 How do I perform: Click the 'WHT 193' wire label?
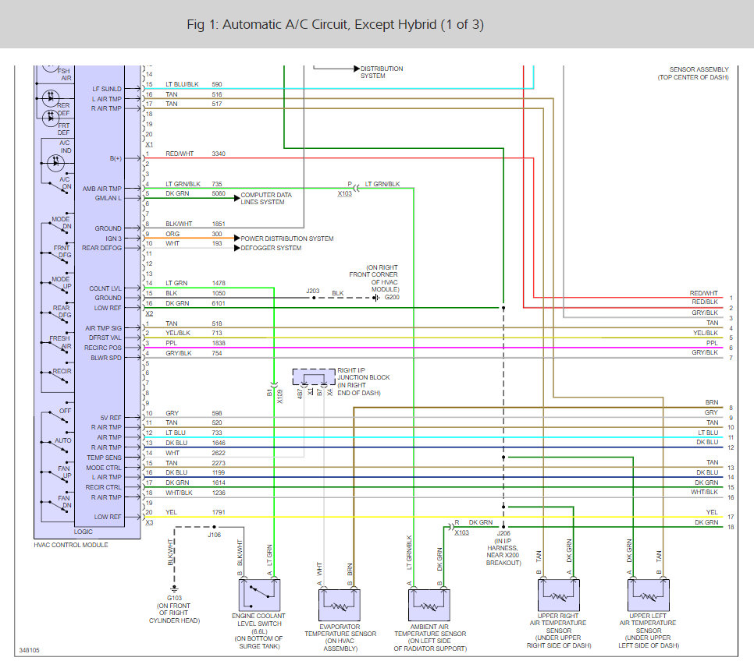194,243
